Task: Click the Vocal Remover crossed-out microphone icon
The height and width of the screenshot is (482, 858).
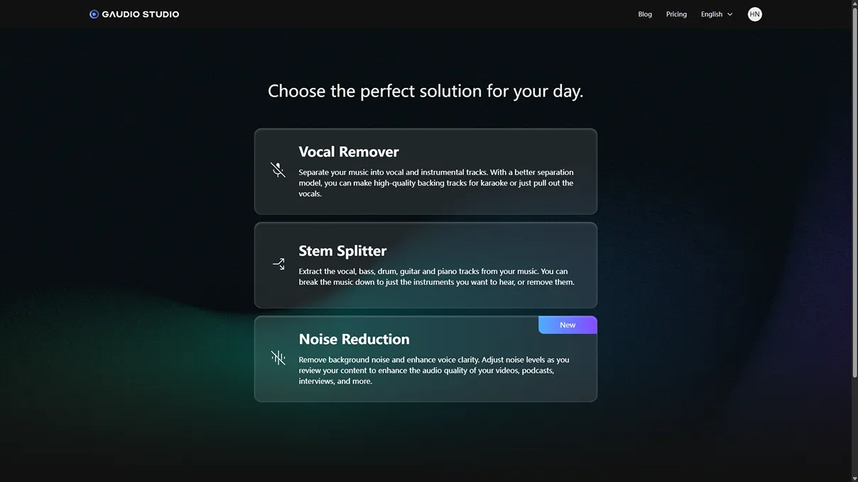Action: pos(278,170)
